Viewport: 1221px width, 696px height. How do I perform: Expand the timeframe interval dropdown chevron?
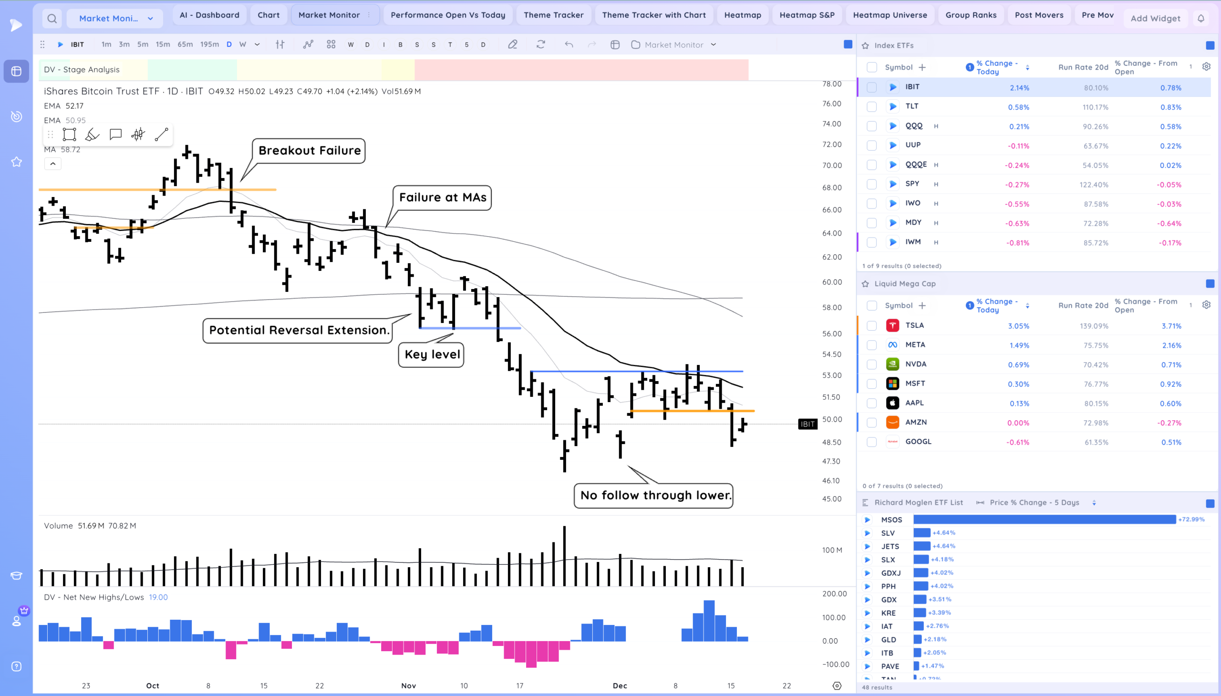pos(257,44)
